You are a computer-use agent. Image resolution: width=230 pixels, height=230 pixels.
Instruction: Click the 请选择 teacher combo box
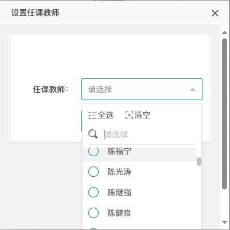click(142, 89)
